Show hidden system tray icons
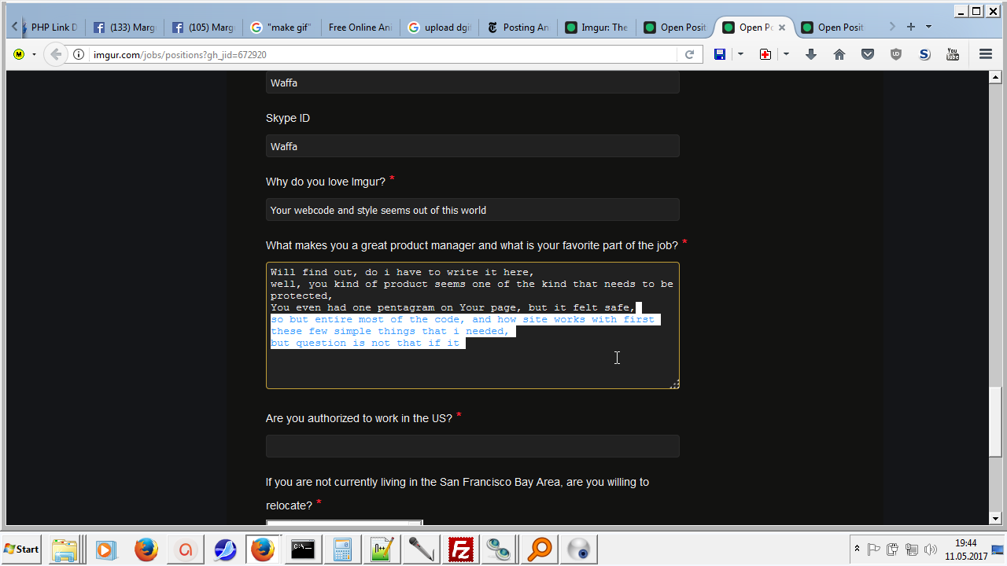This screenshot has width=1007, height=566. coord(857,549)
